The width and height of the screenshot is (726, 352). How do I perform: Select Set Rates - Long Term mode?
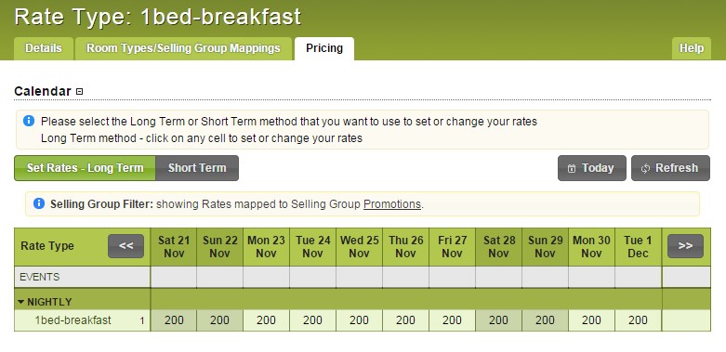tap(86, 168)
